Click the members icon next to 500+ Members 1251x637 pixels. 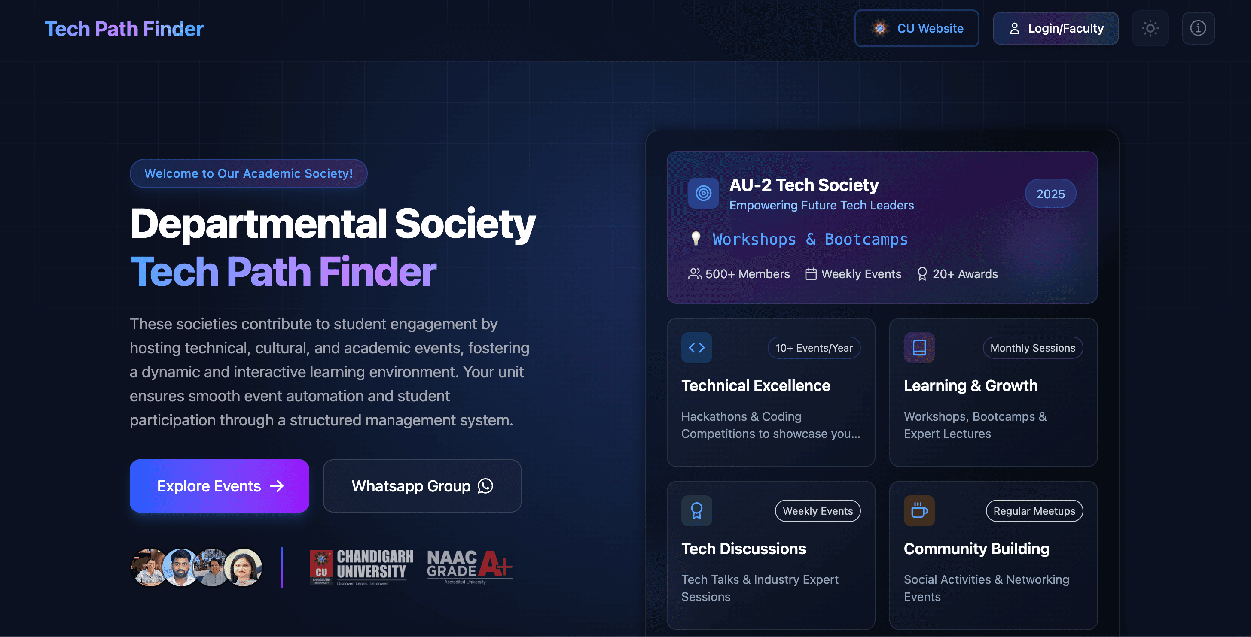coord(695,274)
